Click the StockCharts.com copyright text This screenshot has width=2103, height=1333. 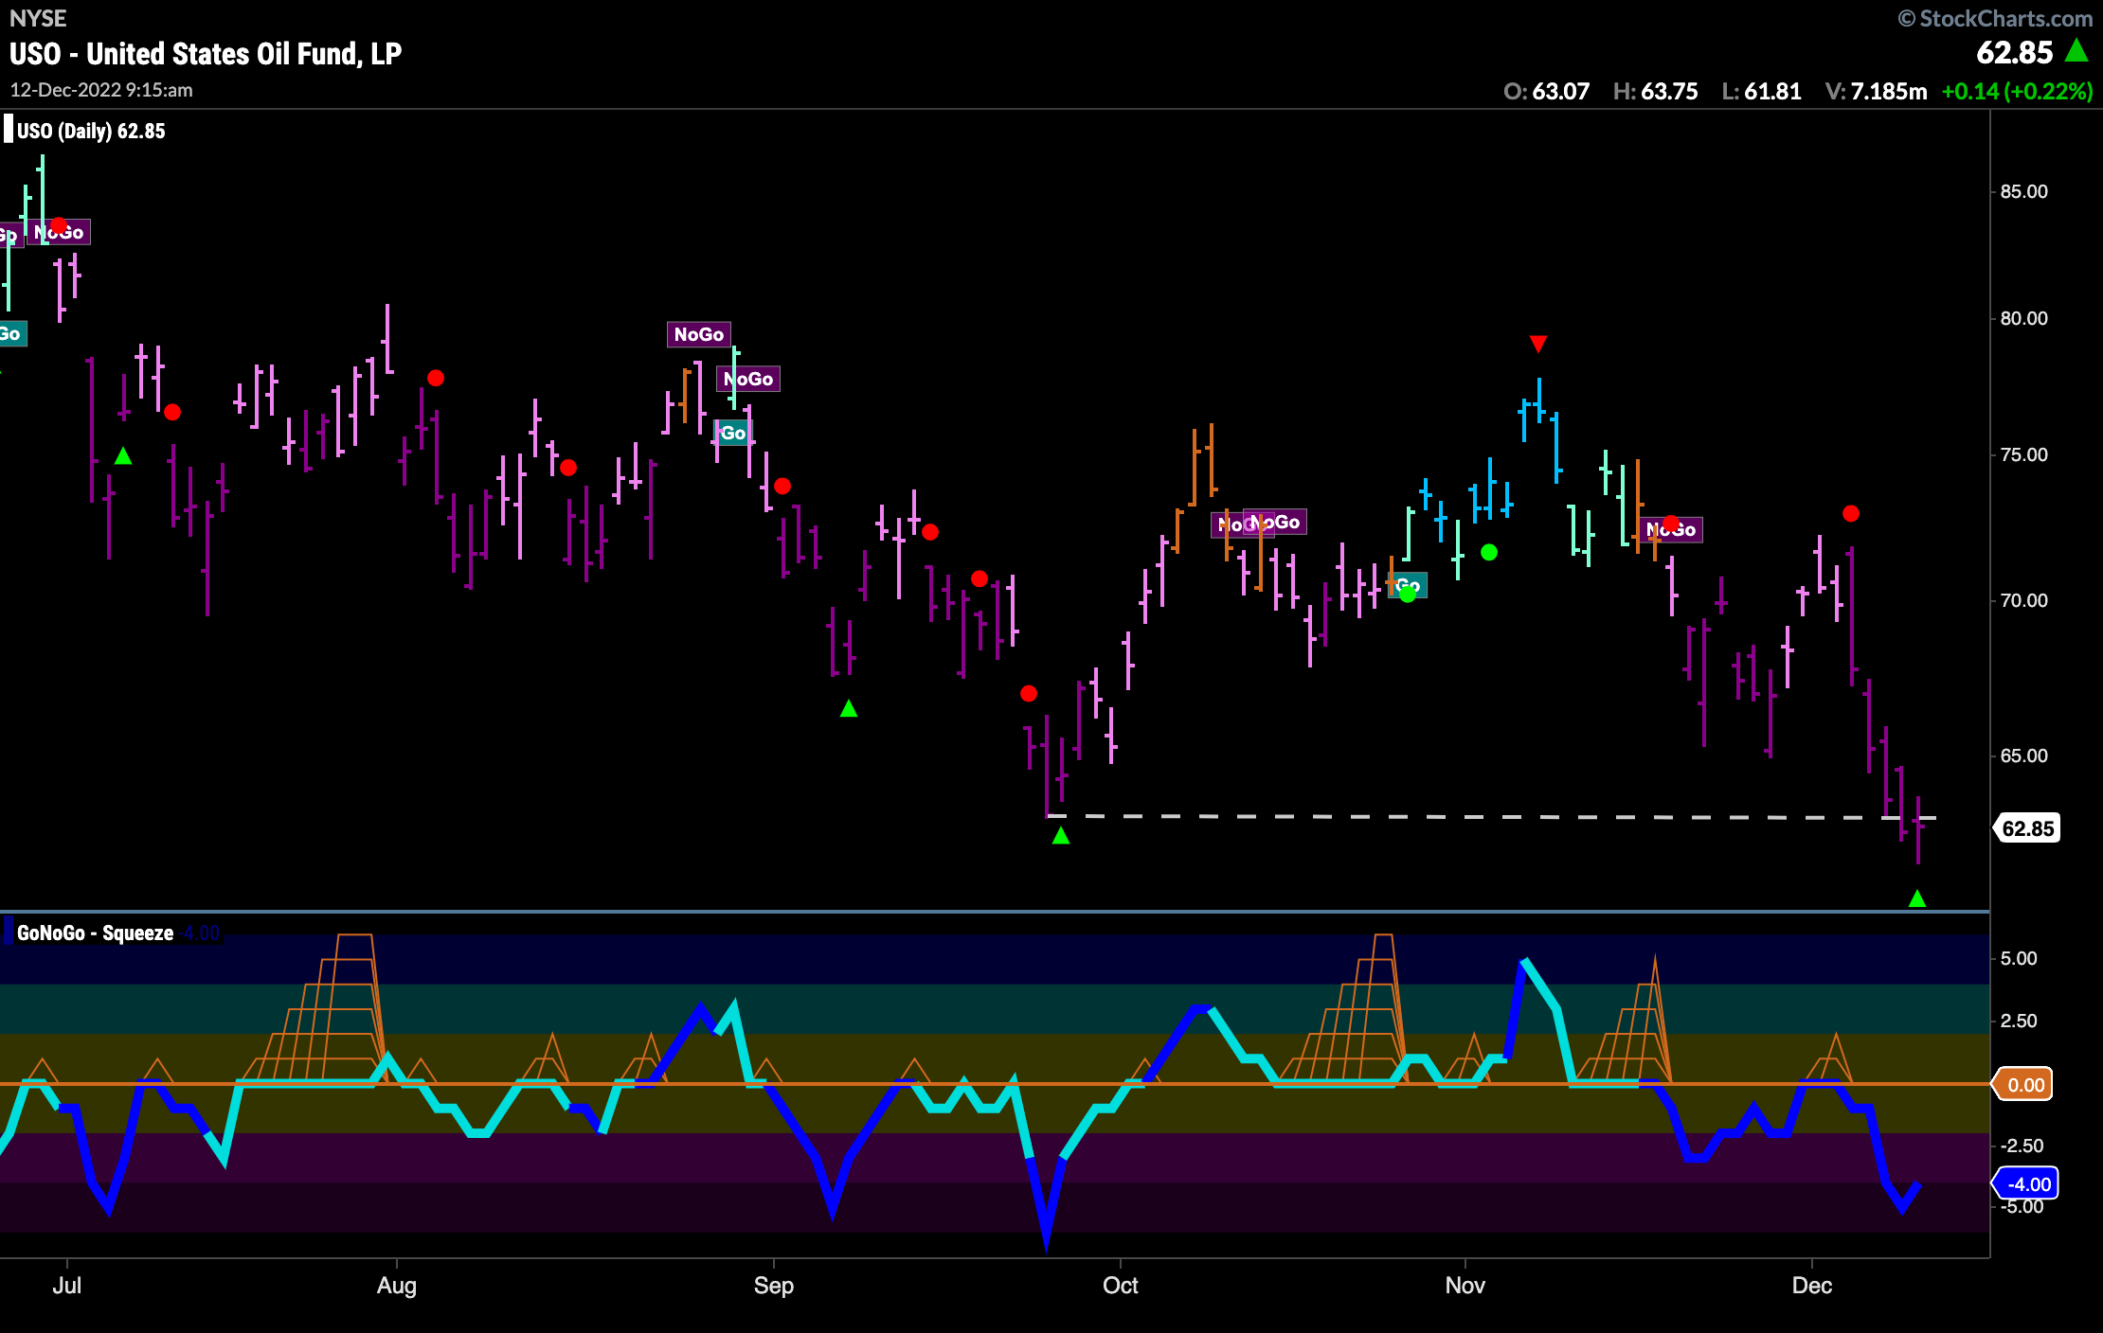point(1996,18)
